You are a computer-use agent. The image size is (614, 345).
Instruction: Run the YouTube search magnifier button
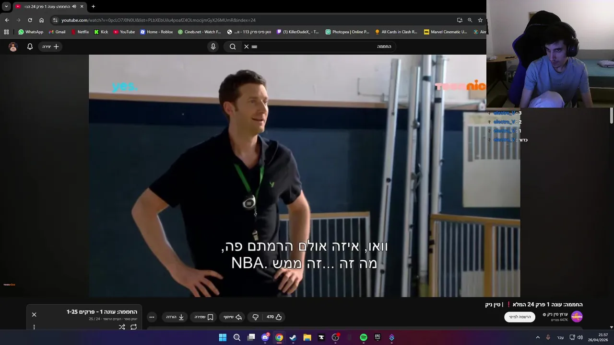coord(233,46)
